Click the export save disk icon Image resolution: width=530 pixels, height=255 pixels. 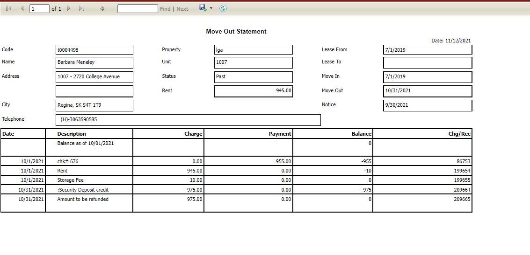[x=203, y=8]
